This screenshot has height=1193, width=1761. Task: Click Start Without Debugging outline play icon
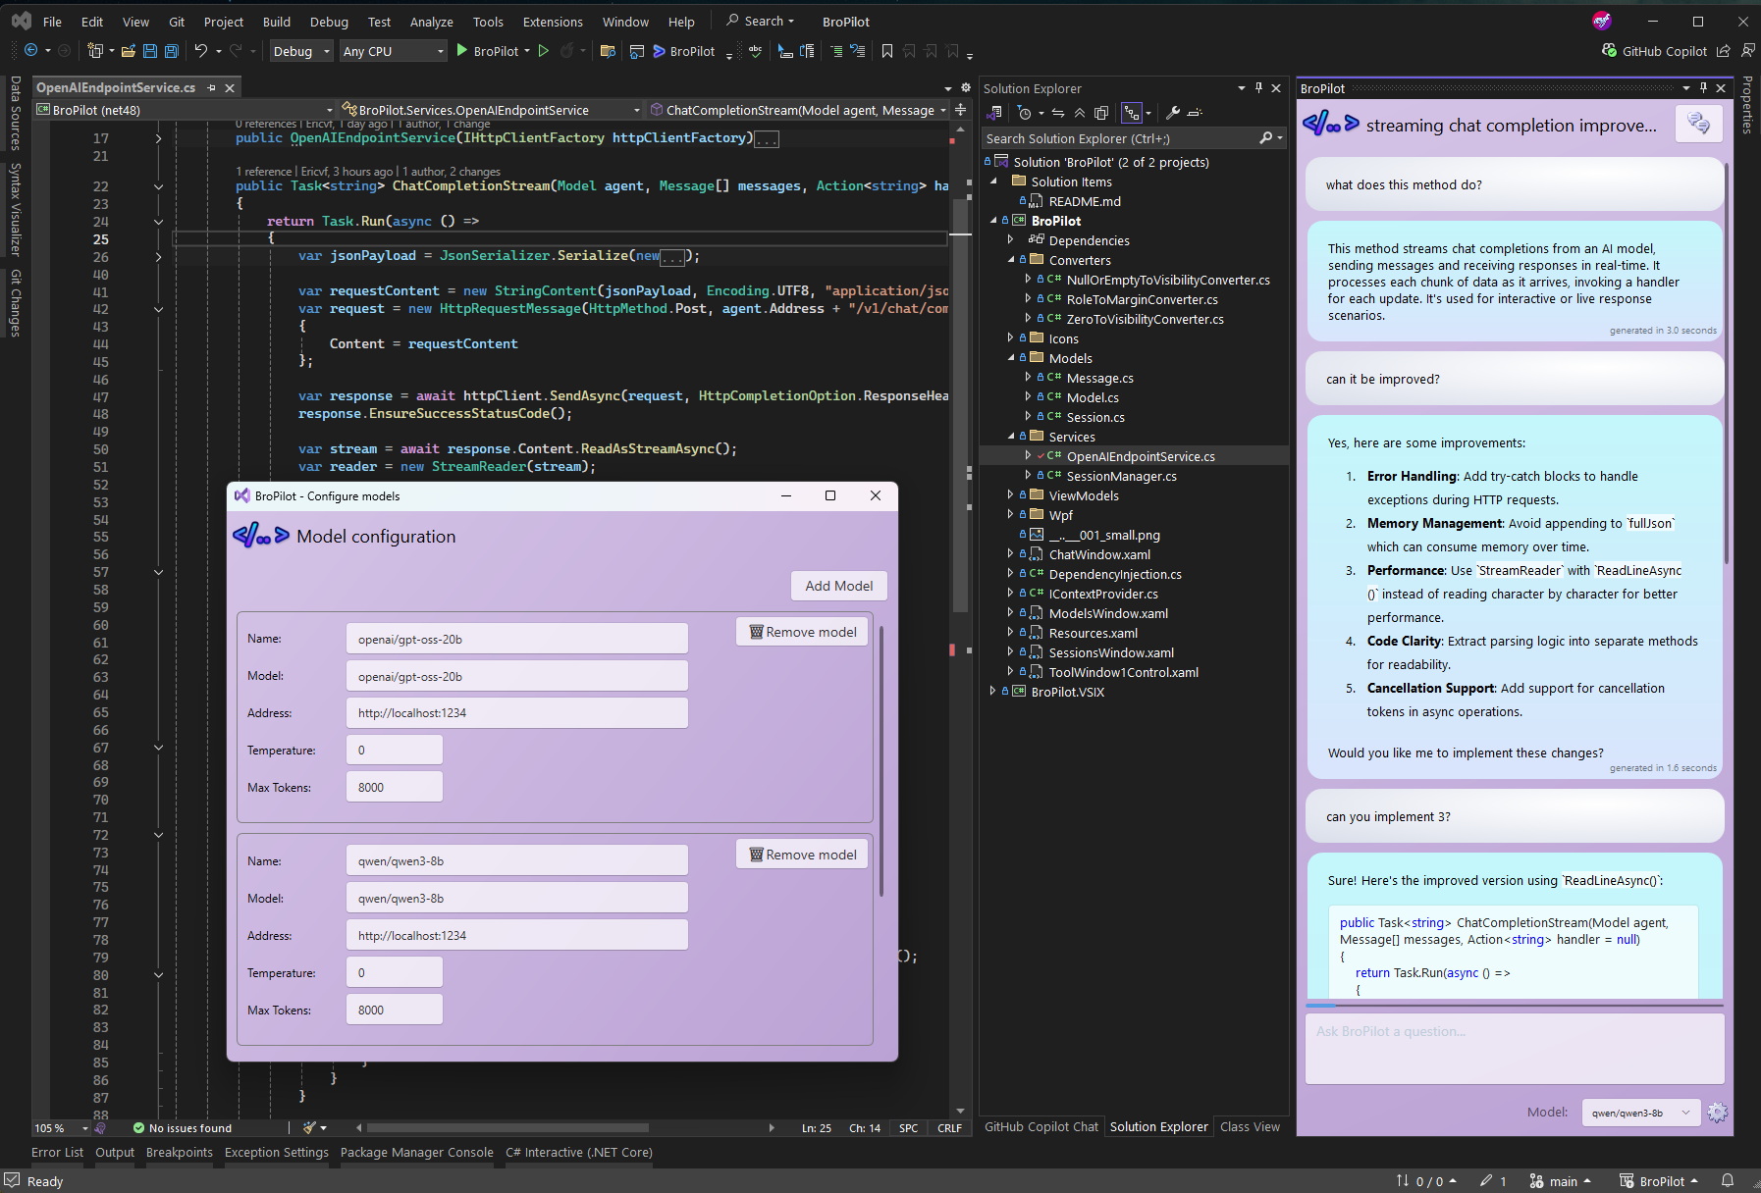click(x=544, y=51)
